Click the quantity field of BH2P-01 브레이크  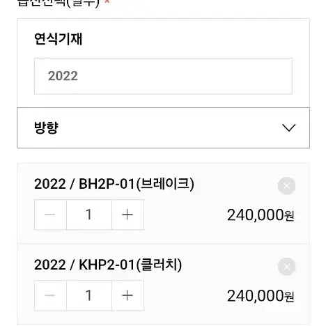[89, 215]
